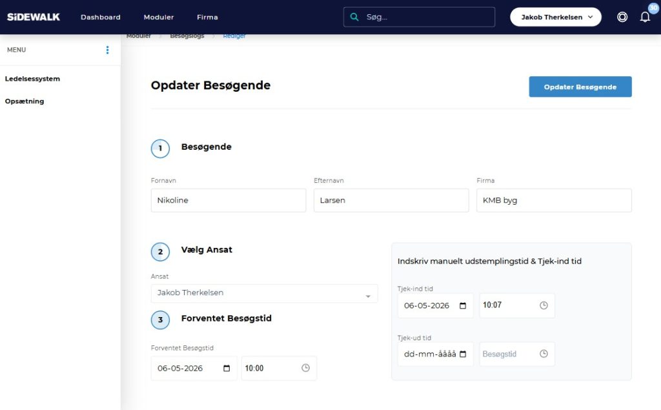661x410 pixels.
Task: Click the Forventet Besøgstid time 10:00
Action: (x=279, y=368)
